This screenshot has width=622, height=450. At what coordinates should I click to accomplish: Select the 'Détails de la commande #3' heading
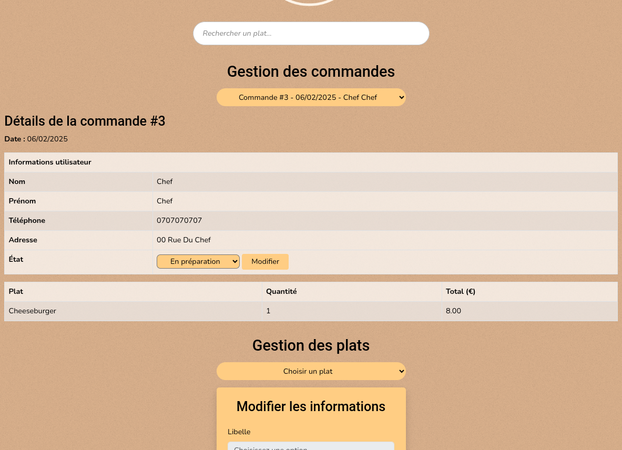[85, 121]
